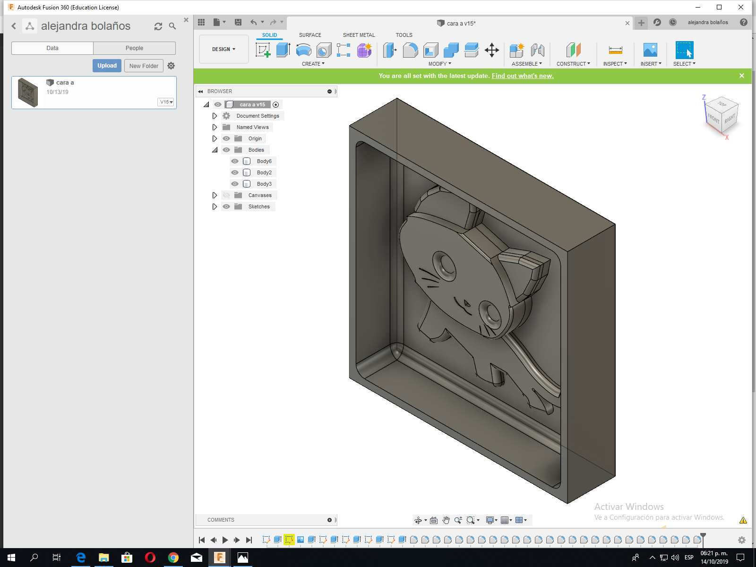The height and width of the screenshot is (567, 756).
Task: Hide the Origin folder
Action: (x=226, y=138)
